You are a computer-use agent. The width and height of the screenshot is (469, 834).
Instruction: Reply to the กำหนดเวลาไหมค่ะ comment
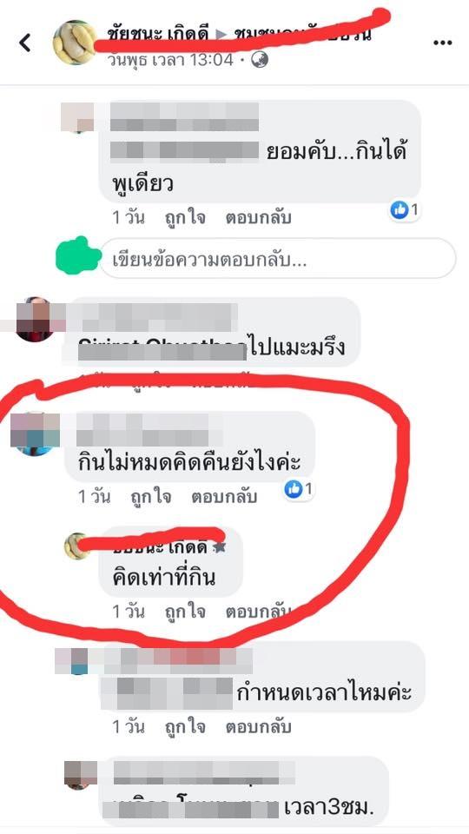[259, 726]
